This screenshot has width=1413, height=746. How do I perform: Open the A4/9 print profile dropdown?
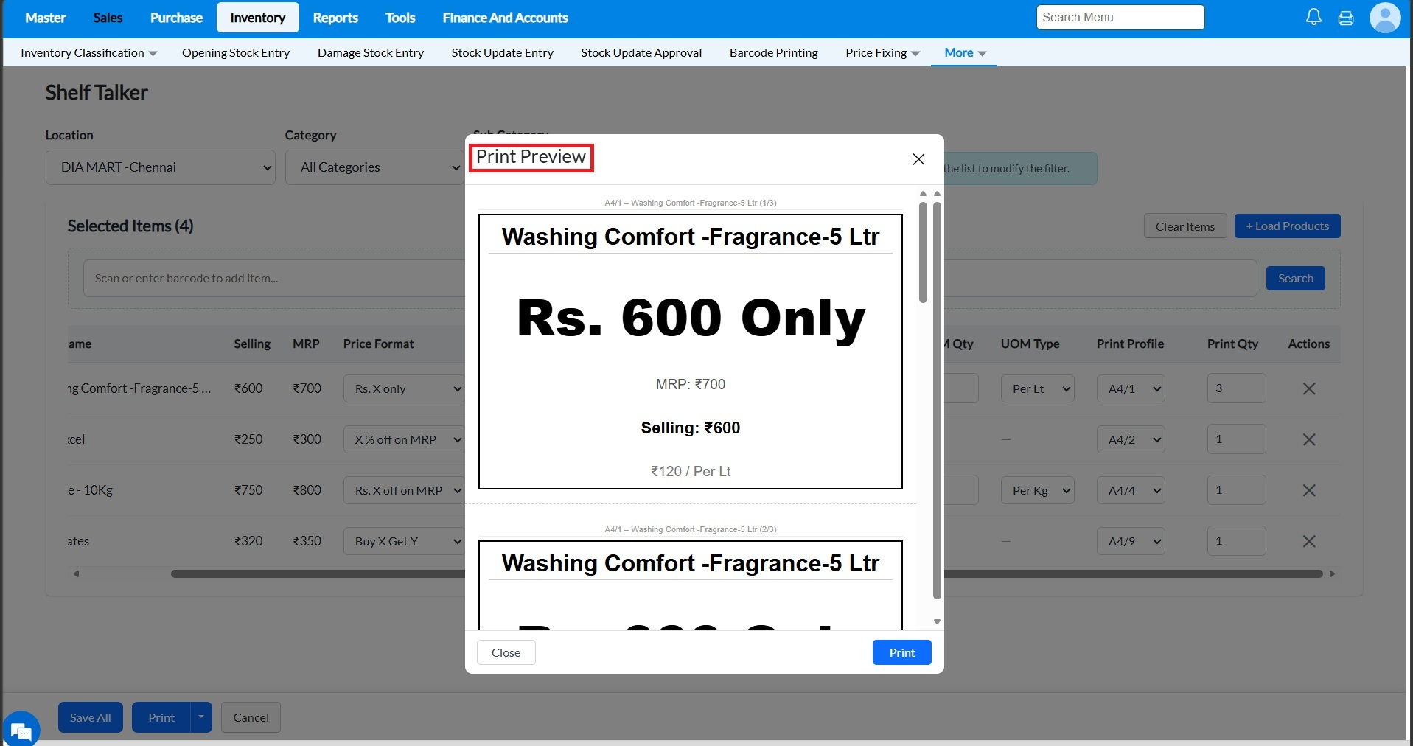pos(1131,541)
